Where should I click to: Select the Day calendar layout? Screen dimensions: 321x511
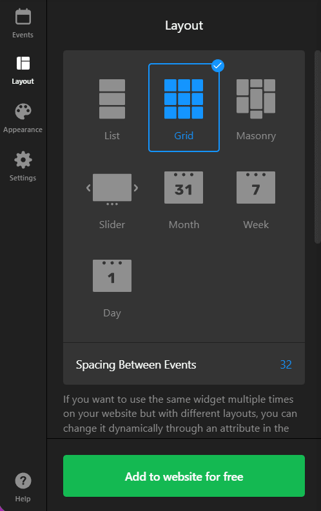click(x=112, y=276)
